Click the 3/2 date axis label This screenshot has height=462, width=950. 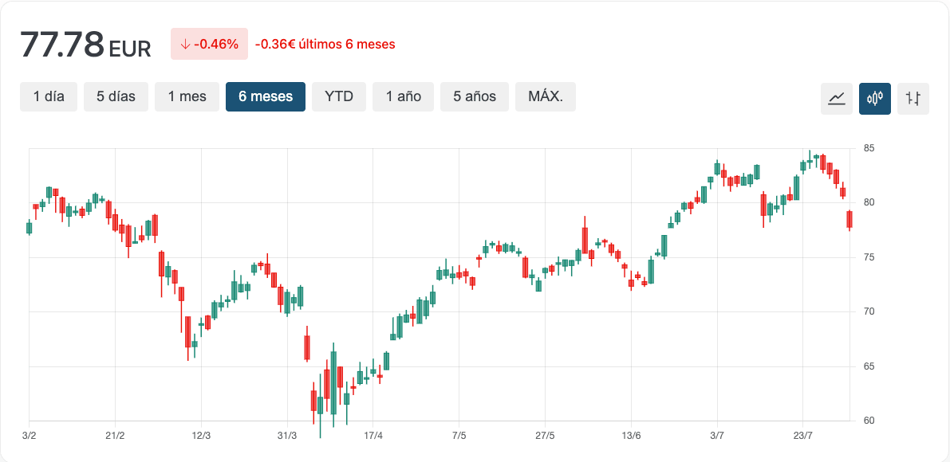click(30, 436)
